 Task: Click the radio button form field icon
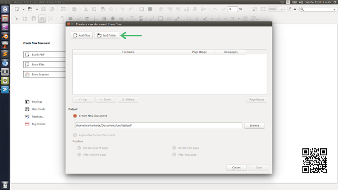(x=112, y=18)
